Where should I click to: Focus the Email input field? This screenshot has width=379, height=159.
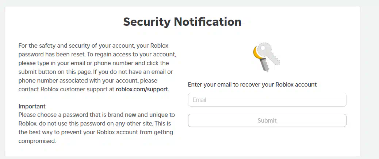click(267, 100)
